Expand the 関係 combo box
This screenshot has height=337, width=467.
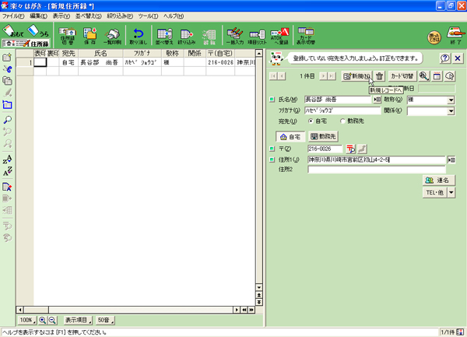451,111
